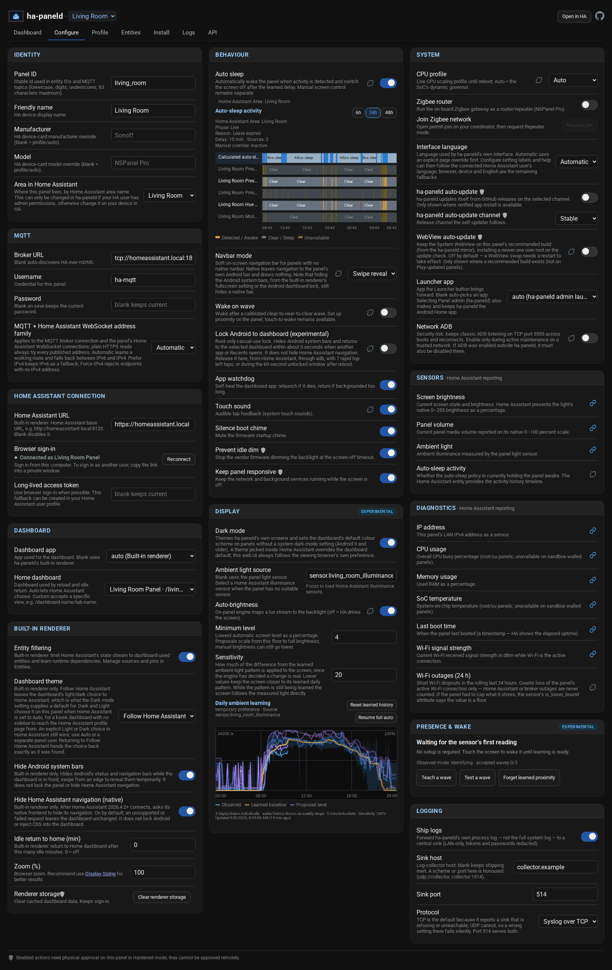Expand the CPU profile Auto dropdown
The image size is (612, 970).
coord(573,80)
